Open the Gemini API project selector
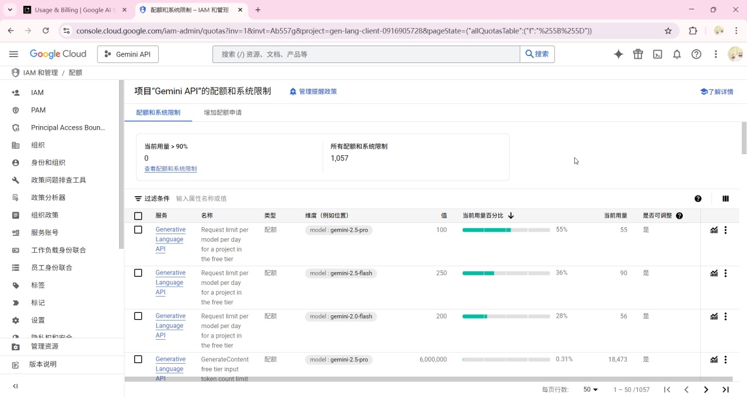 click(x=128, y=54)
